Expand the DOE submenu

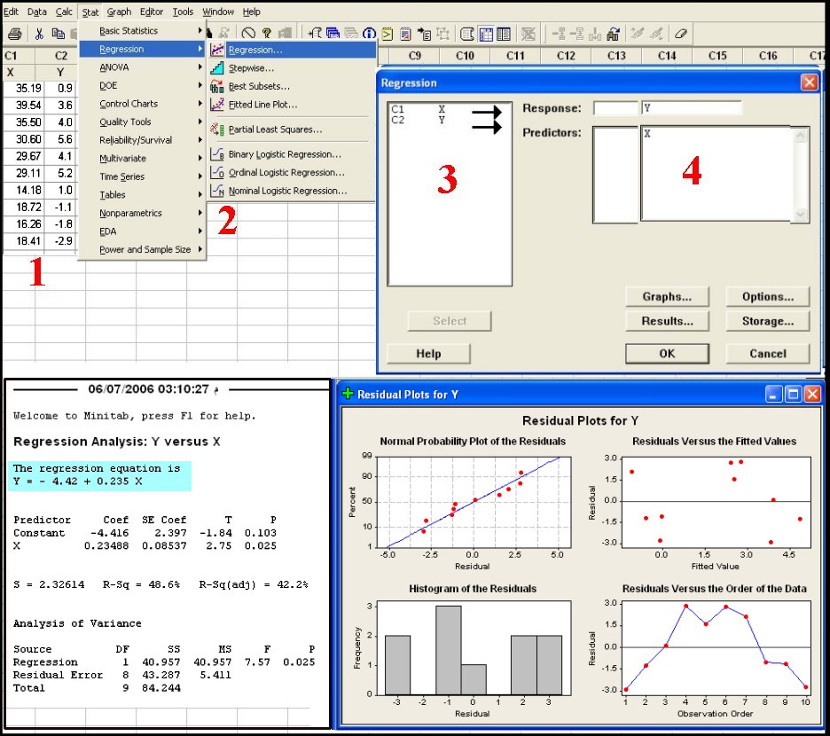(x=143, y=85)
